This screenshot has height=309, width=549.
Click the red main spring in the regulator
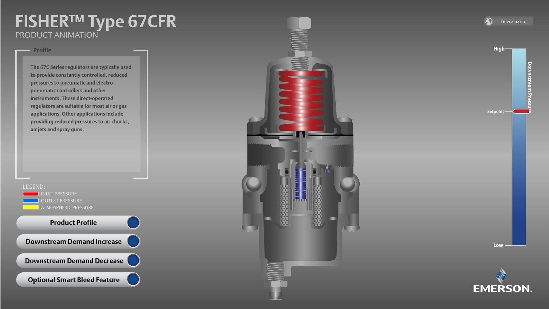(301, 100)
